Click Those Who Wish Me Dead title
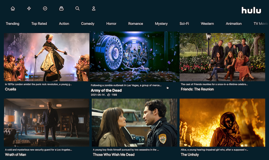 click(x=114, y=155)
